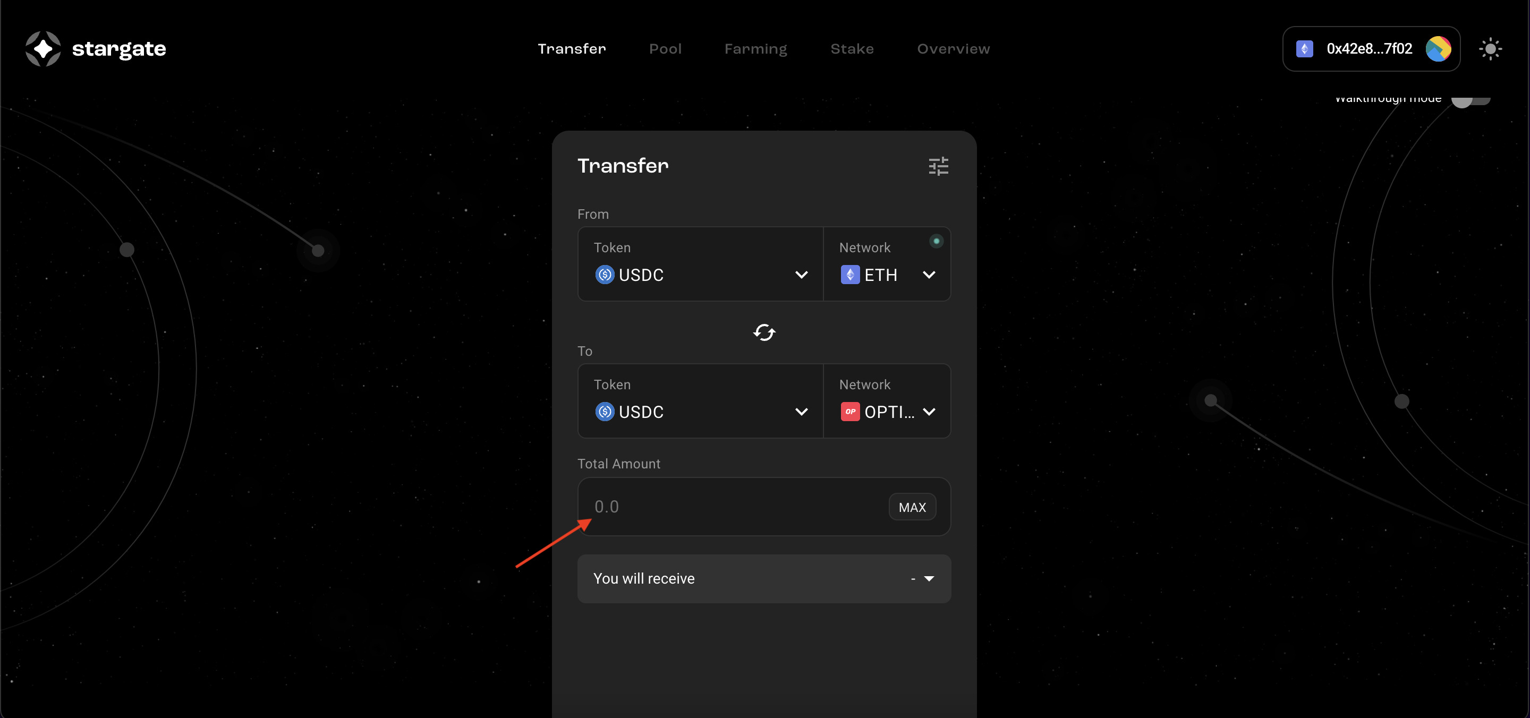This screenshot has height=718, width=1530.
Task: Click the swap/rotate transfer direction icon
Action: tap(764, 332)
